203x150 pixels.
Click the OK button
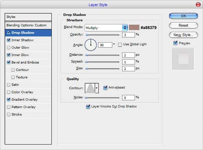click(x=184, y=16)
